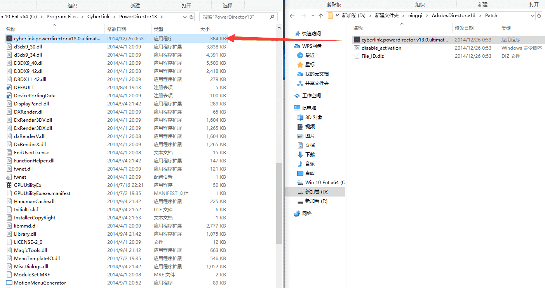Sort left window by 修改日期 column
The image size is (545, 288).
click(117, 29)
